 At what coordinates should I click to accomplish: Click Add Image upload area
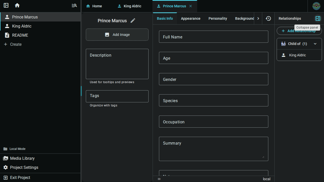click(117, 35)
